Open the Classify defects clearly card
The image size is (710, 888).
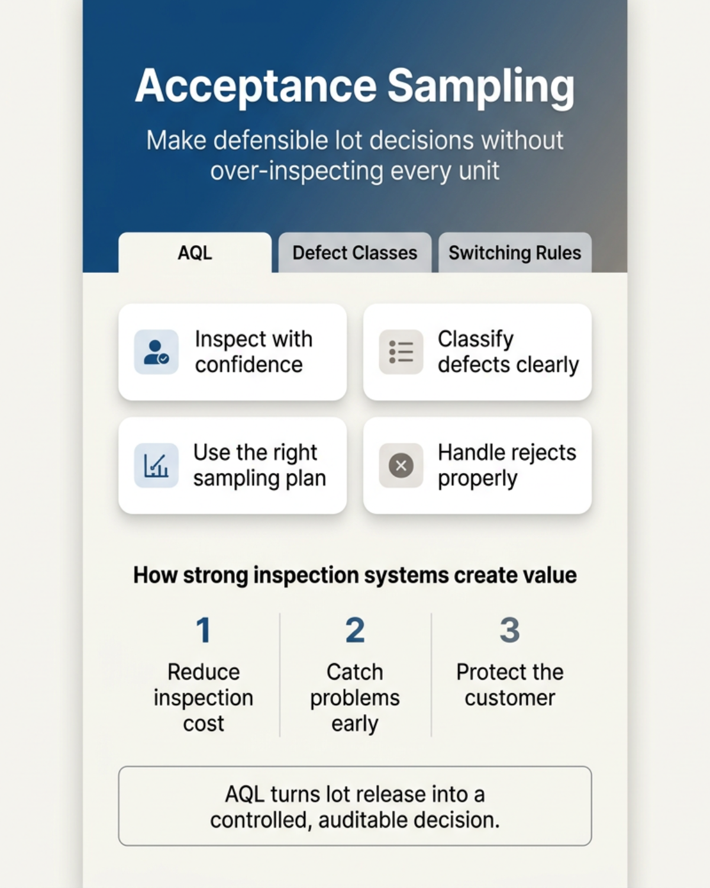(477, 352)
